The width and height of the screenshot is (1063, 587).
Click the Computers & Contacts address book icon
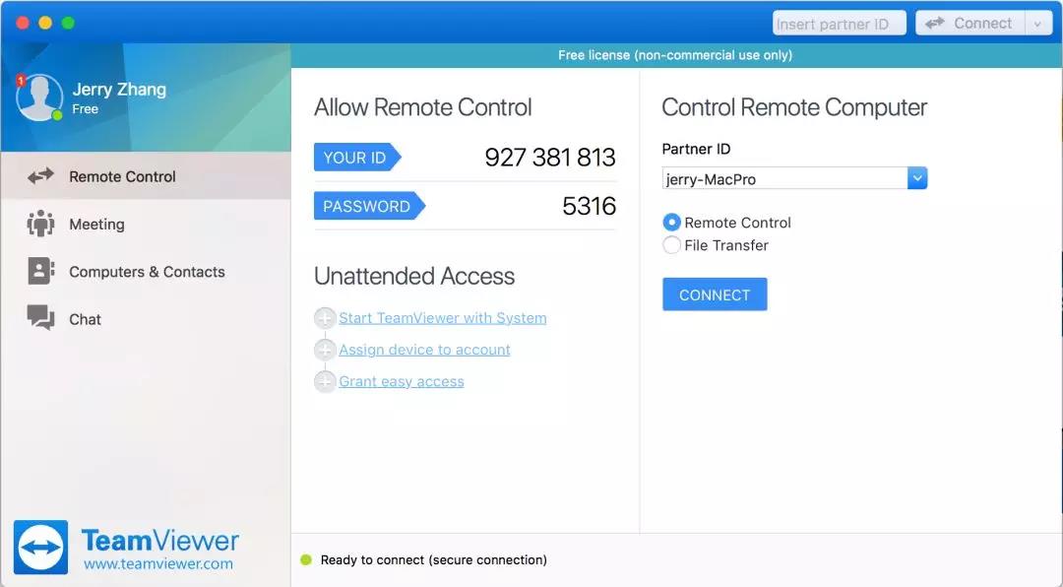[x=40, y=271]
